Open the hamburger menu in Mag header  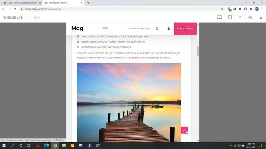(x=105, y=29)
